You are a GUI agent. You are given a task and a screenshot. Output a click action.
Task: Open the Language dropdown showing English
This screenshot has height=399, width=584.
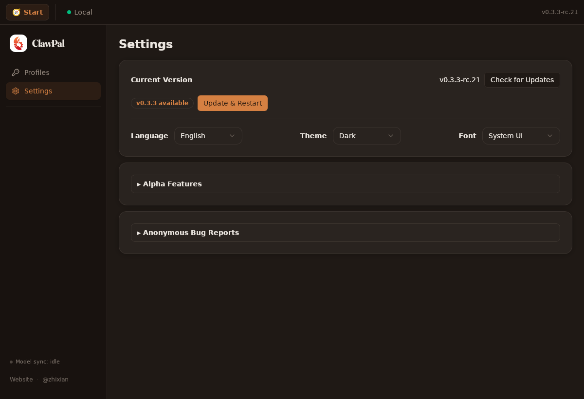(x=208, y=136)
